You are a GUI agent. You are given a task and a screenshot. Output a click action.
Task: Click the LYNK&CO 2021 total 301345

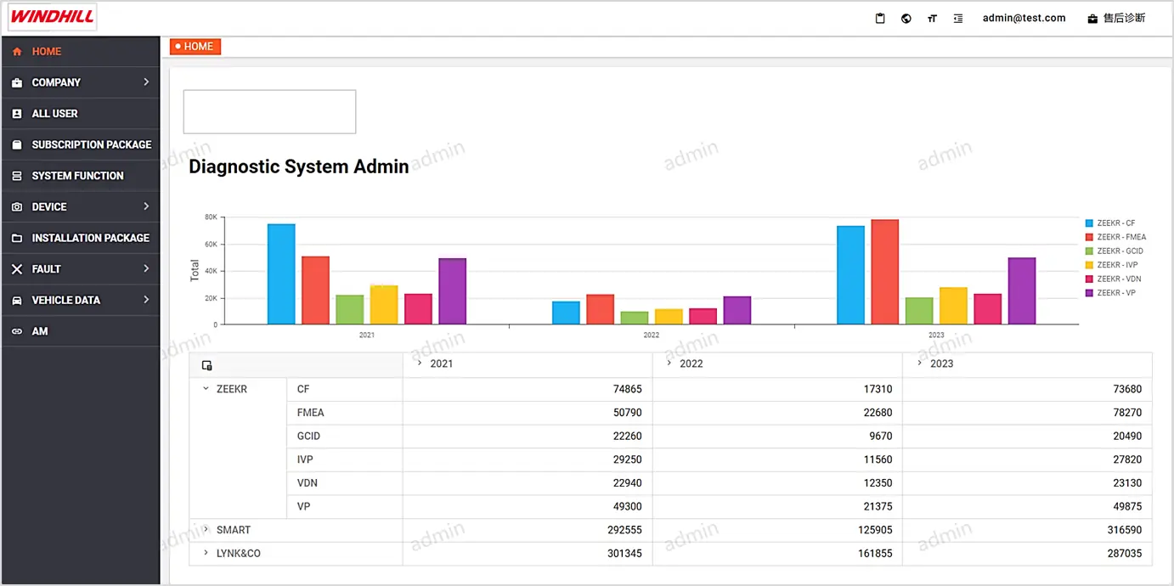(x=624, y=554)
